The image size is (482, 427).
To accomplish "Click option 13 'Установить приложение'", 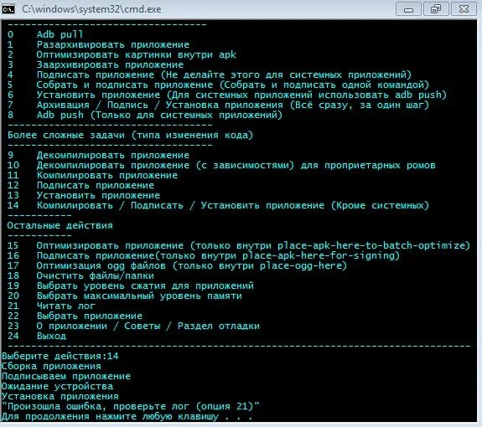I will (x=84, y=195).
